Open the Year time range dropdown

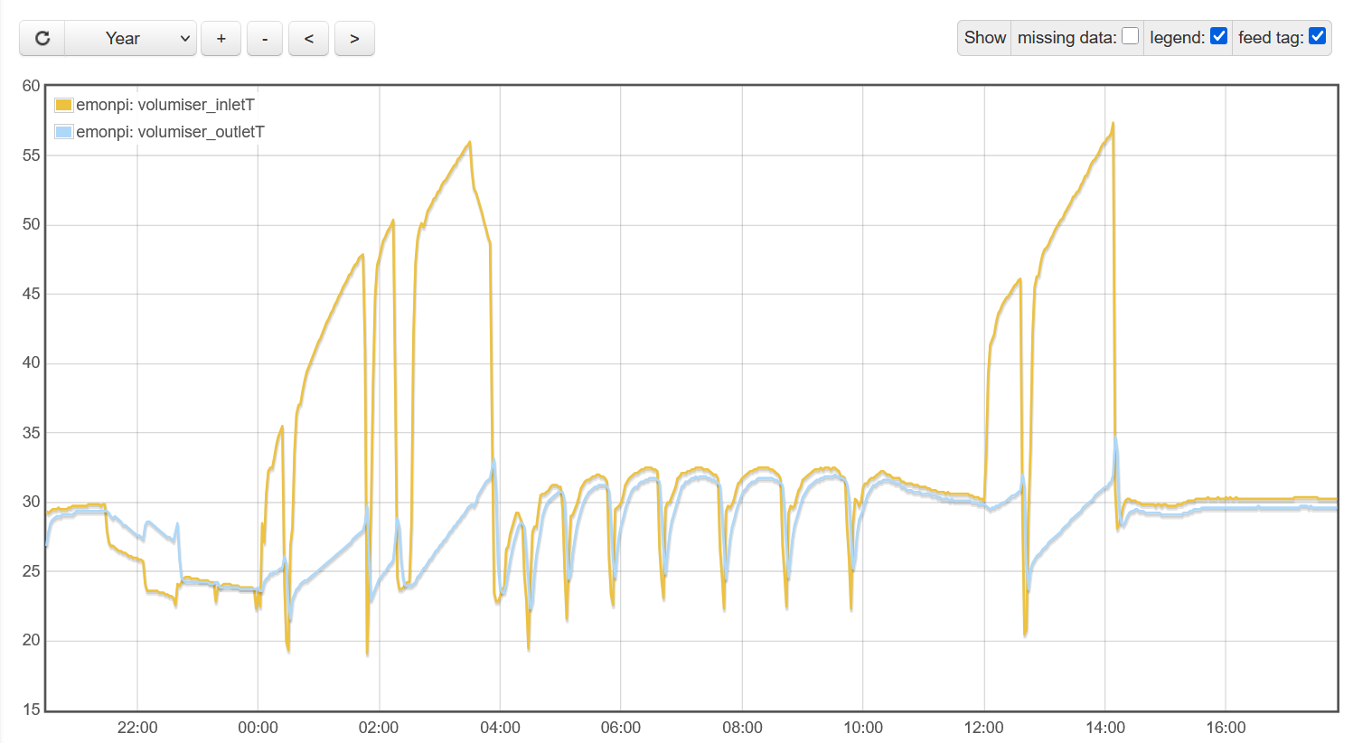coord(131,39)
